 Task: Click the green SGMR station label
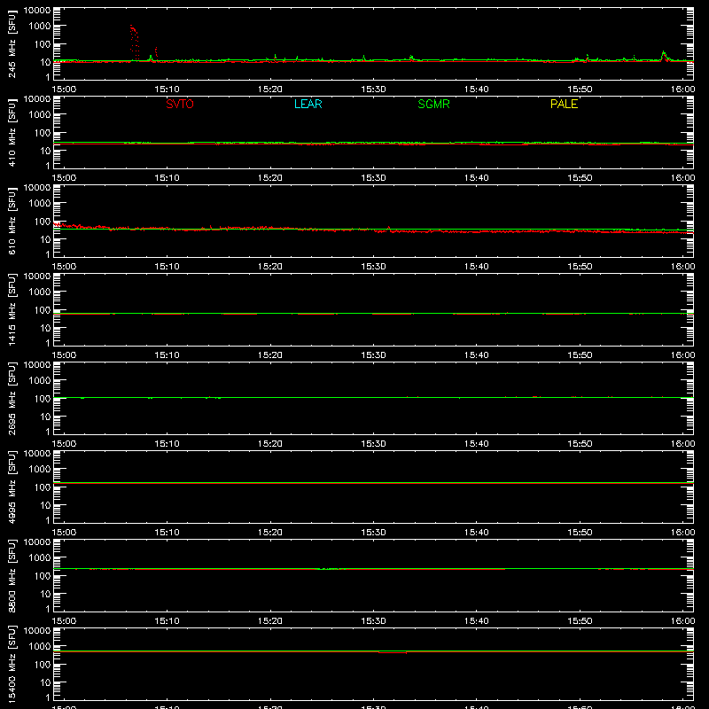433,104
